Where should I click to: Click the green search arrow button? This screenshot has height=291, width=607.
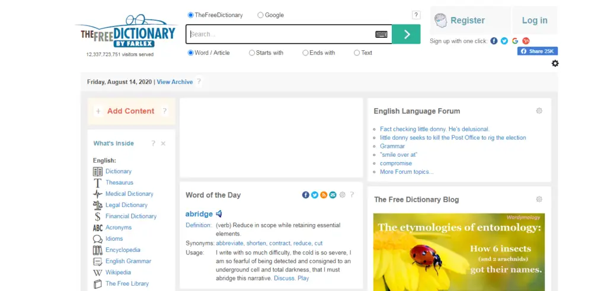(407, 34)
